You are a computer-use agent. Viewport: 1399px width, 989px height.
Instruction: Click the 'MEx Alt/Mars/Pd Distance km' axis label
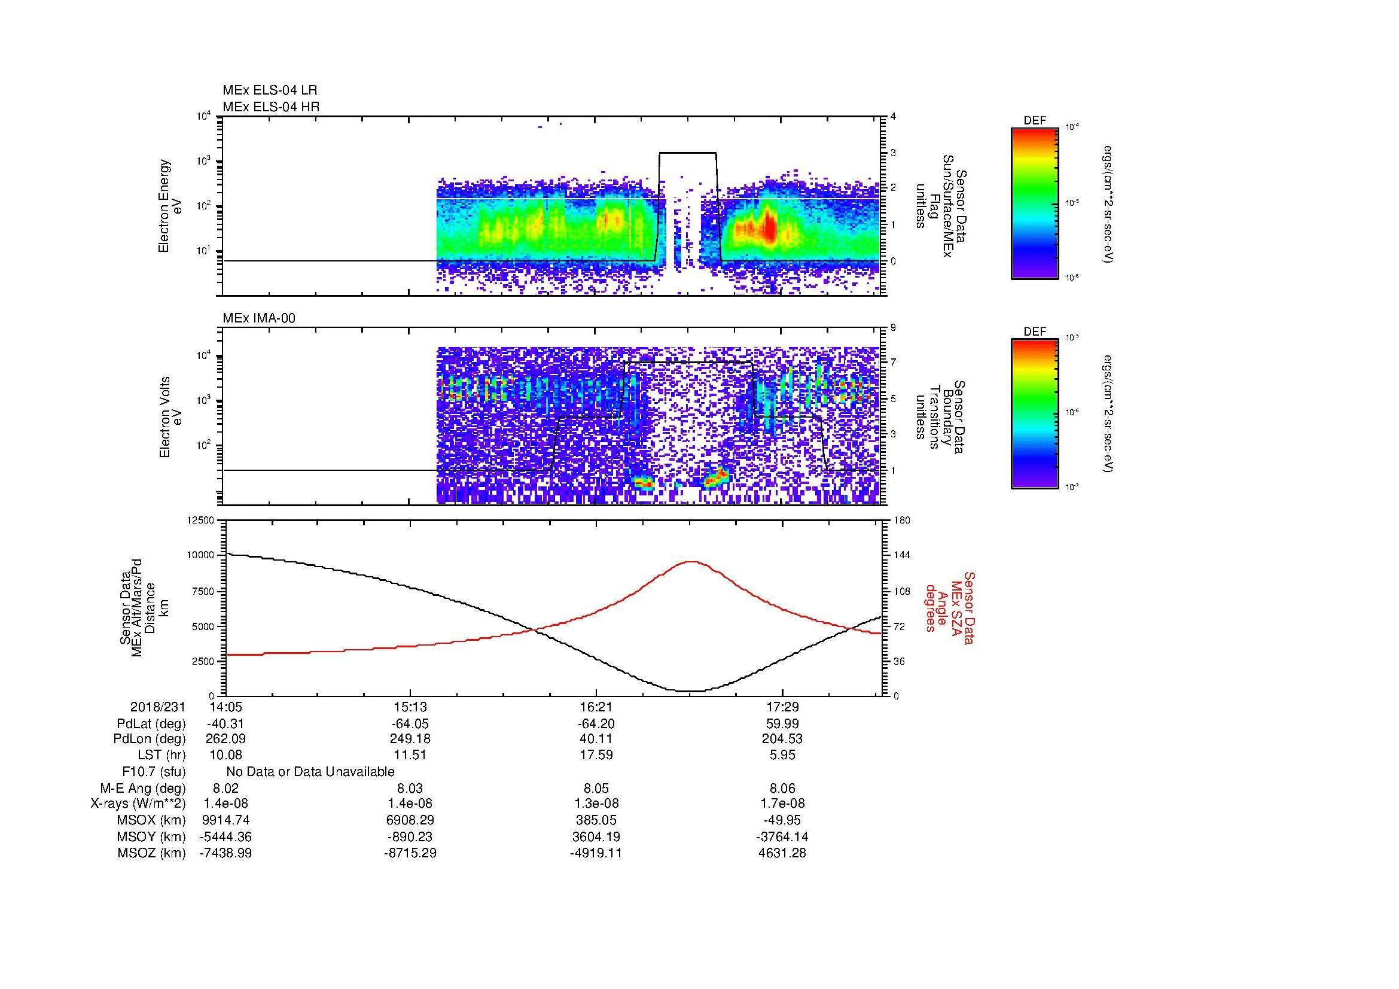[145, 607]
